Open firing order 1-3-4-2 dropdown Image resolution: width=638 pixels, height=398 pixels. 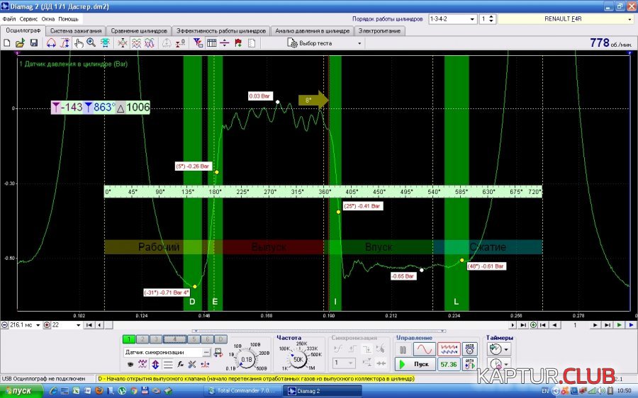click(472, 19)
